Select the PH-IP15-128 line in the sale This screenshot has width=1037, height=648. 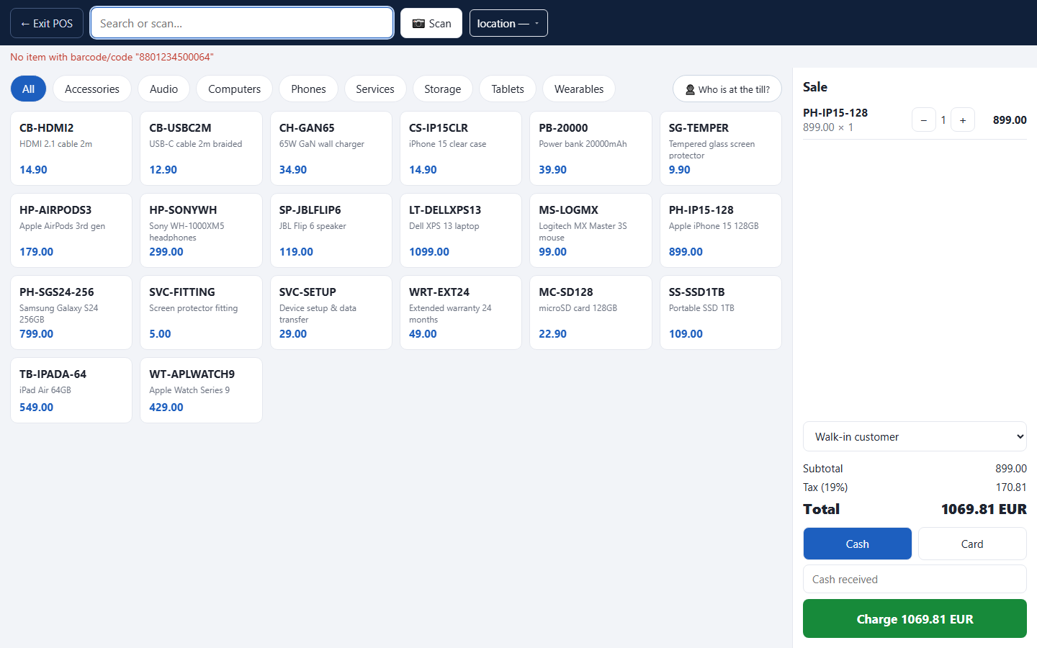pos(915,120)
